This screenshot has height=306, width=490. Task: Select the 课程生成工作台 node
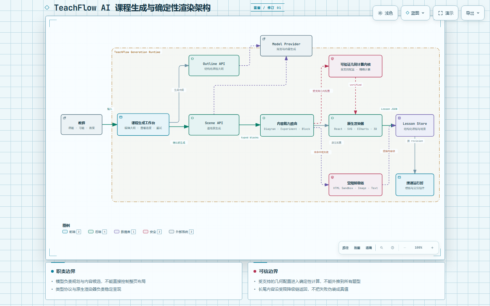pyautogui.click(x=143, y=125)
